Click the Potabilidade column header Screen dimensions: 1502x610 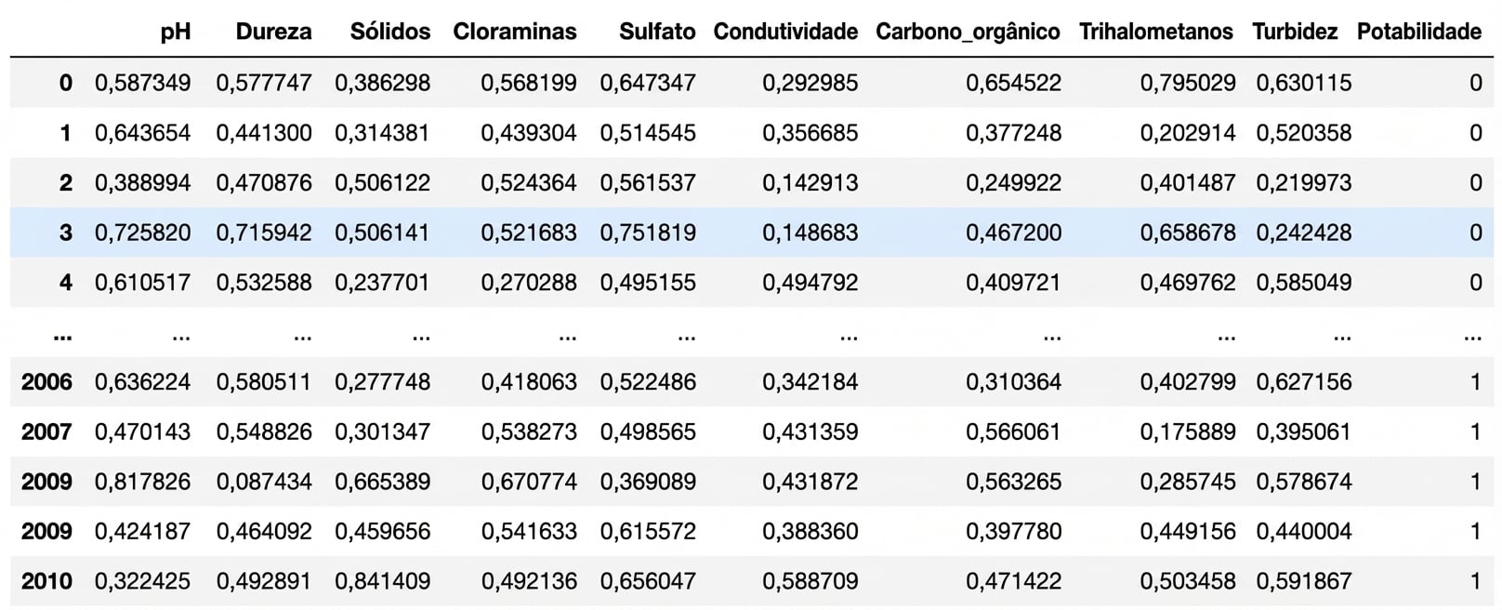[1419, 32]
